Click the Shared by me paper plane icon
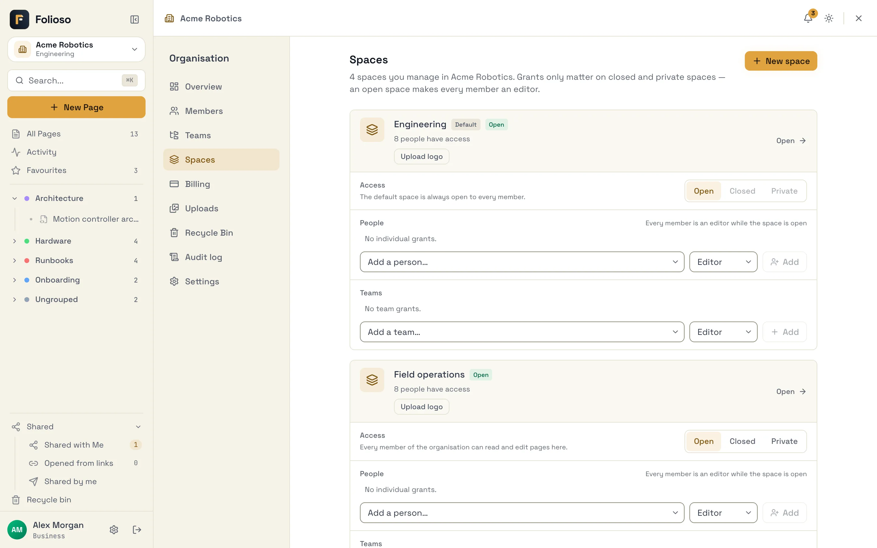 pos(33,481)
